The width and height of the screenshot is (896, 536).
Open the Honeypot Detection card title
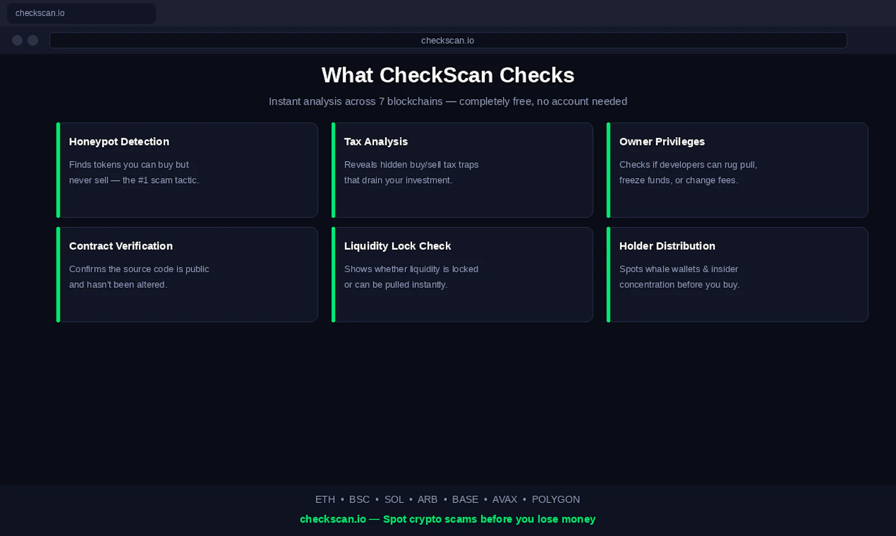click(119, 142)
